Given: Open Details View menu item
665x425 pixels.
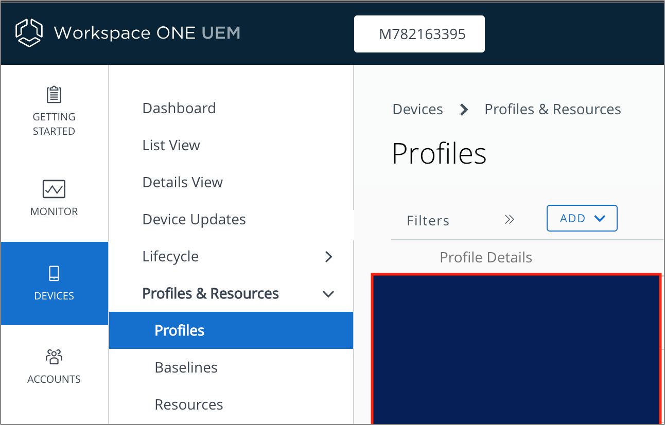Looking at the screenshot, I should 183,183.
